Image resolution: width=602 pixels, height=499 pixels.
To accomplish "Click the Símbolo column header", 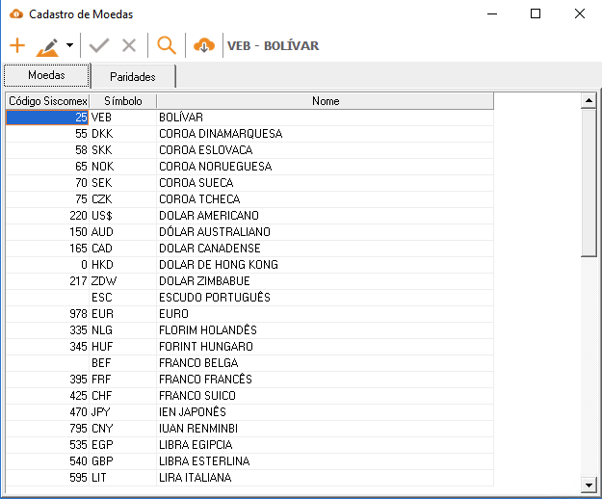I will coord(123,101).
